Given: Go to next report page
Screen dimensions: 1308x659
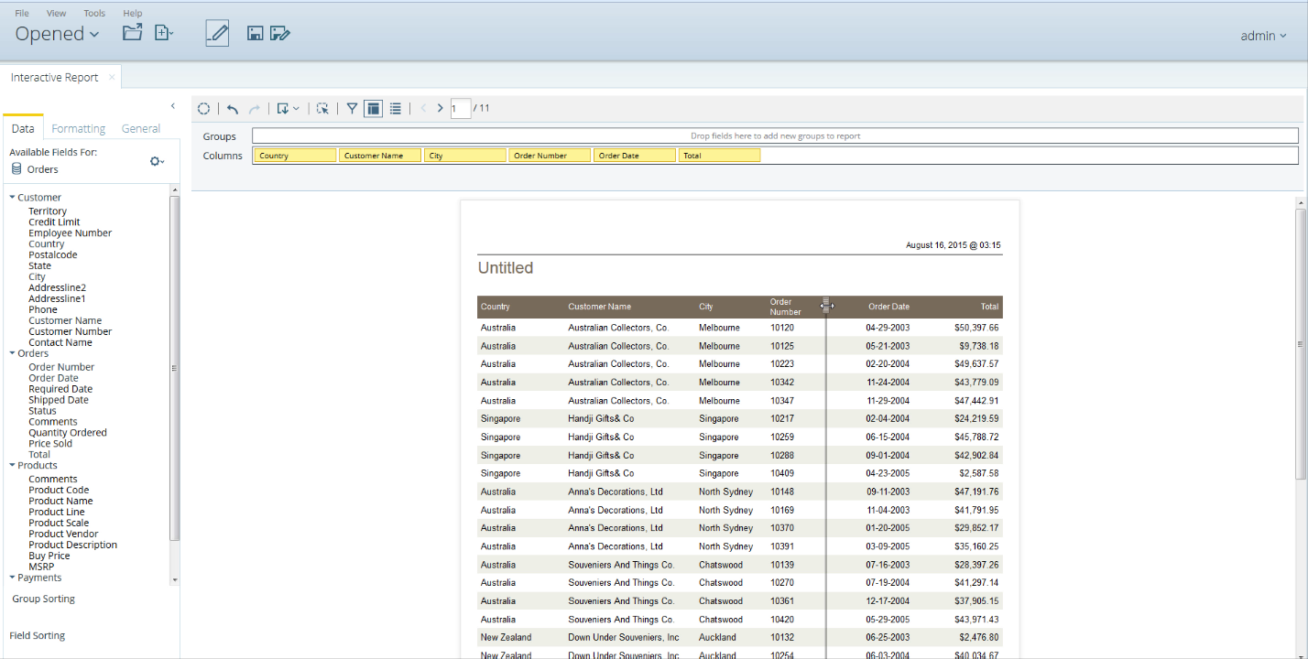Looking at the screenshot, I should tap(441, 108).
